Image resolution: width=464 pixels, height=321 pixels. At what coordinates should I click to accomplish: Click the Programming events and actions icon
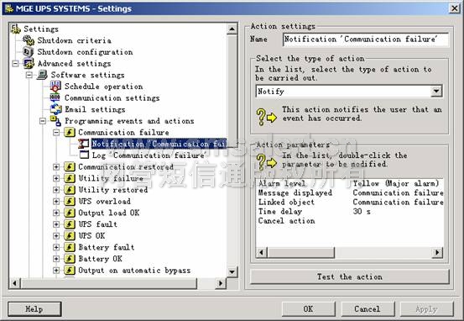point(56,121)
